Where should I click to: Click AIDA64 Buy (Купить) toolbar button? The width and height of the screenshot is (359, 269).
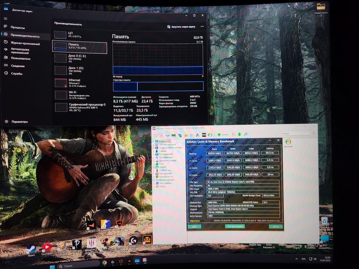coord(223,134)
